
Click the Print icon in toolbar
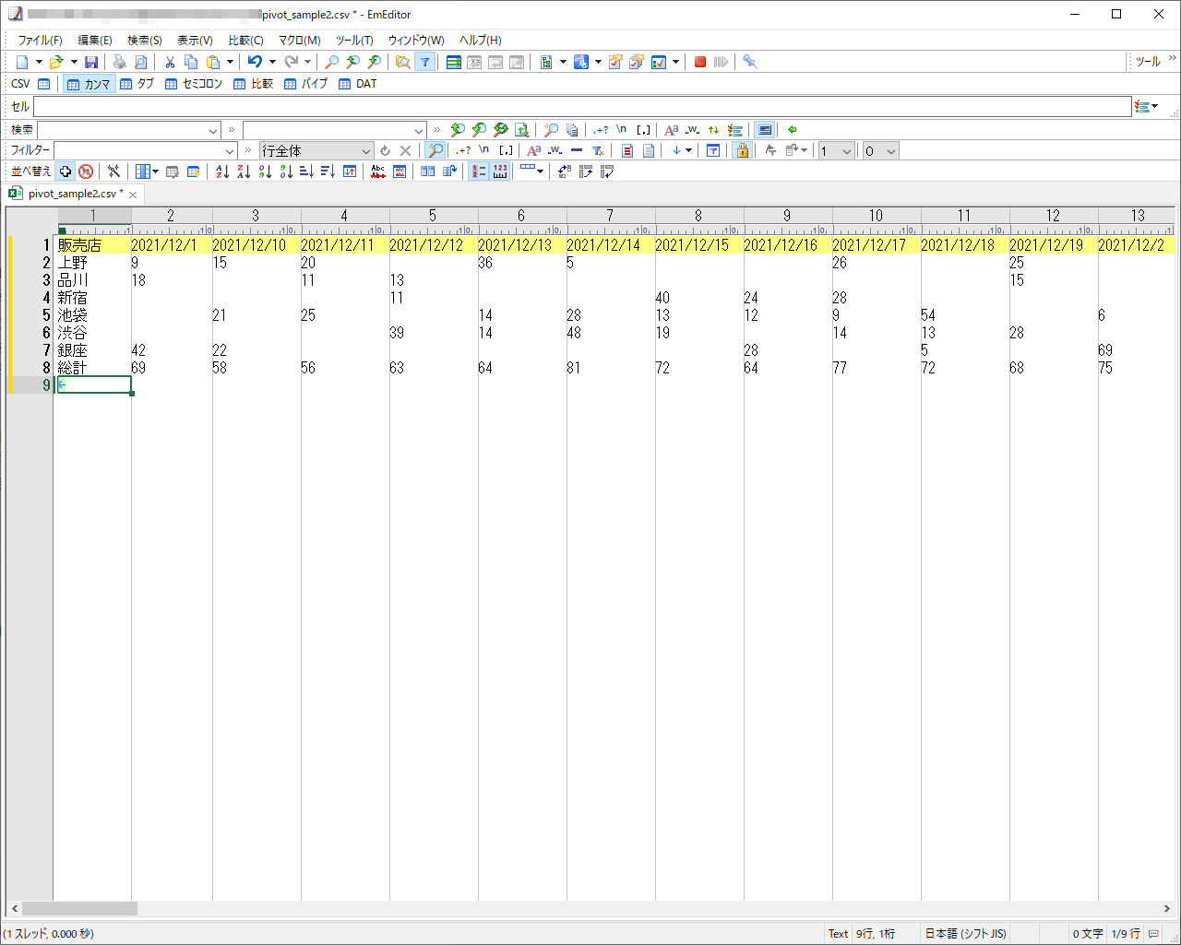click(119, 62)
